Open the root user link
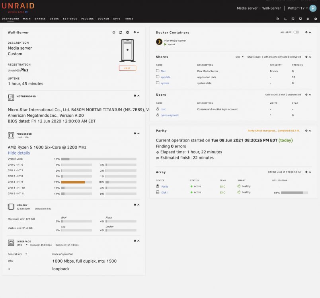Screen dimensions: 320x298 163,109
